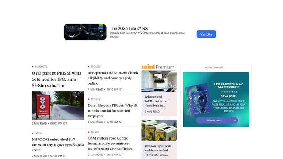Click the '07:01 PM IST' timestamp on ITR story

point(115,122)
